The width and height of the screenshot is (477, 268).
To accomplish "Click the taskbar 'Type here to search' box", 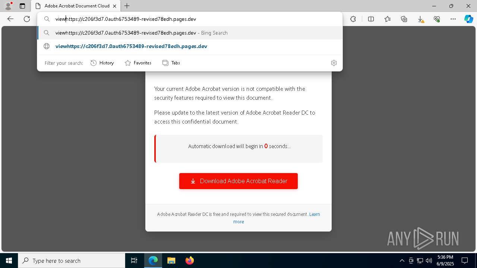I will 72,261.
